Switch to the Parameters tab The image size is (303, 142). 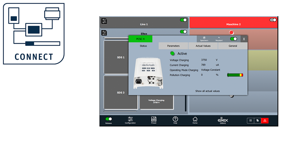[x=173, y=46]
